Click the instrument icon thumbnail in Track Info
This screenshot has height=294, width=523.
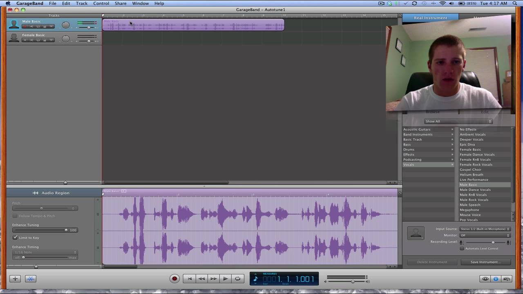[416, 233]
